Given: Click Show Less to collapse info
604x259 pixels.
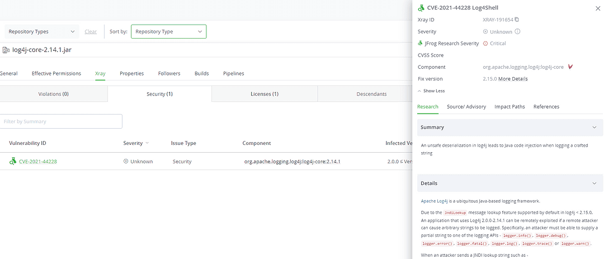Looking at the screenshot, I should pyautogui.click(x=431, y=91).
